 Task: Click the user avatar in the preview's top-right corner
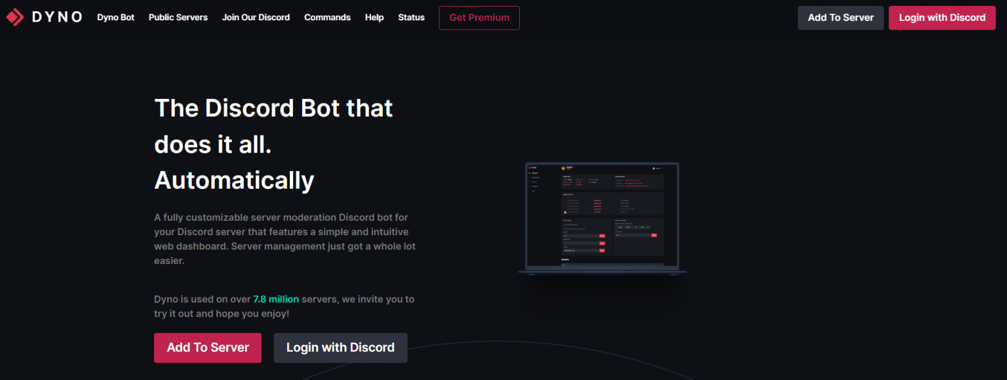click(x=655, y=168)
